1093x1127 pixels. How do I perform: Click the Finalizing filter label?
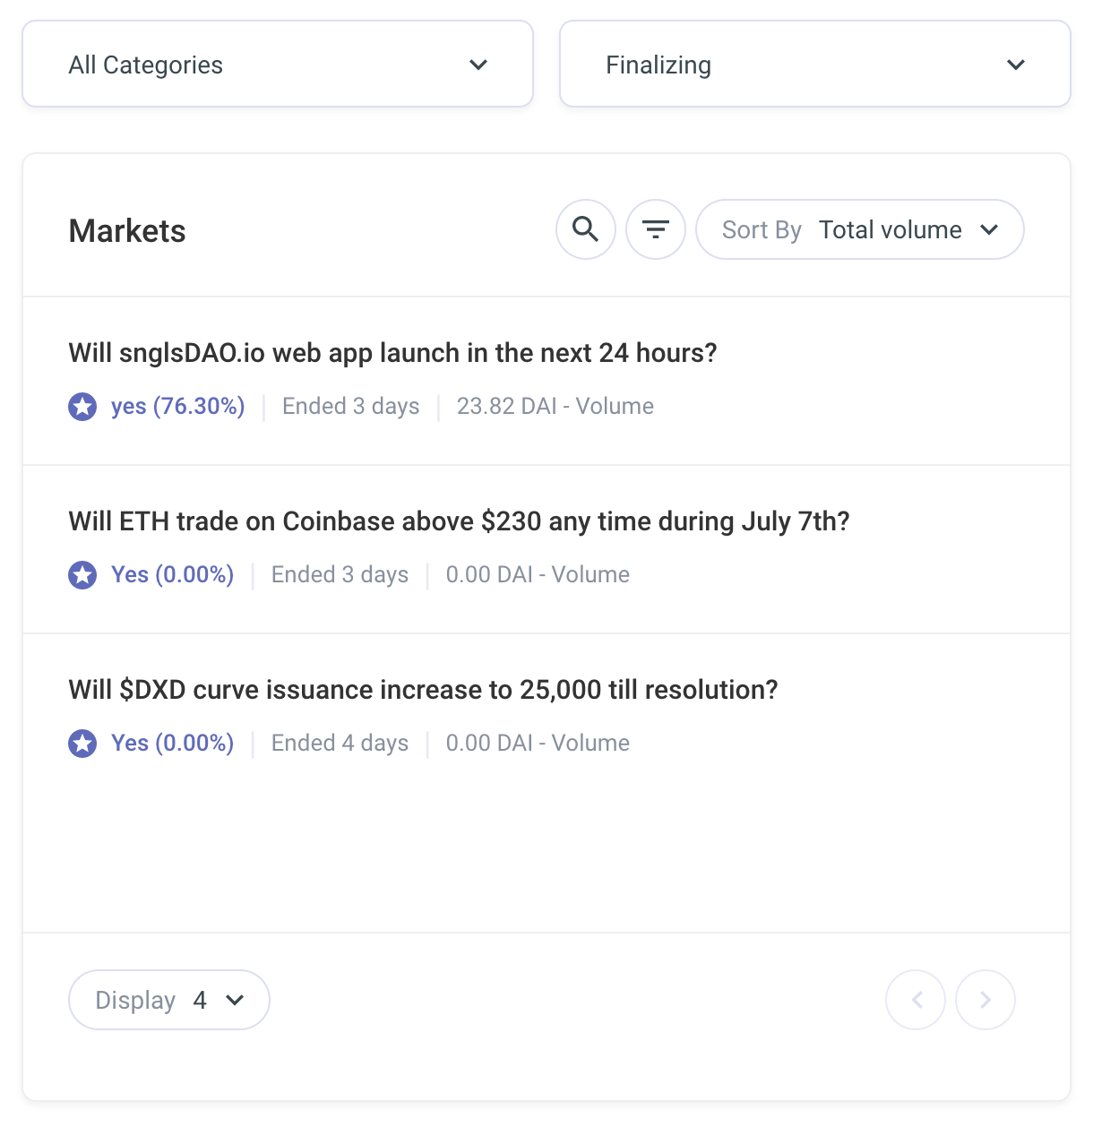coord(658,64)
